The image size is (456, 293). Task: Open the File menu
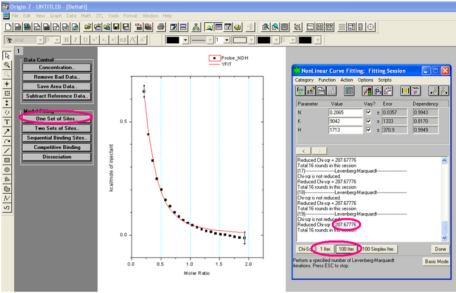tap(15, 16)
